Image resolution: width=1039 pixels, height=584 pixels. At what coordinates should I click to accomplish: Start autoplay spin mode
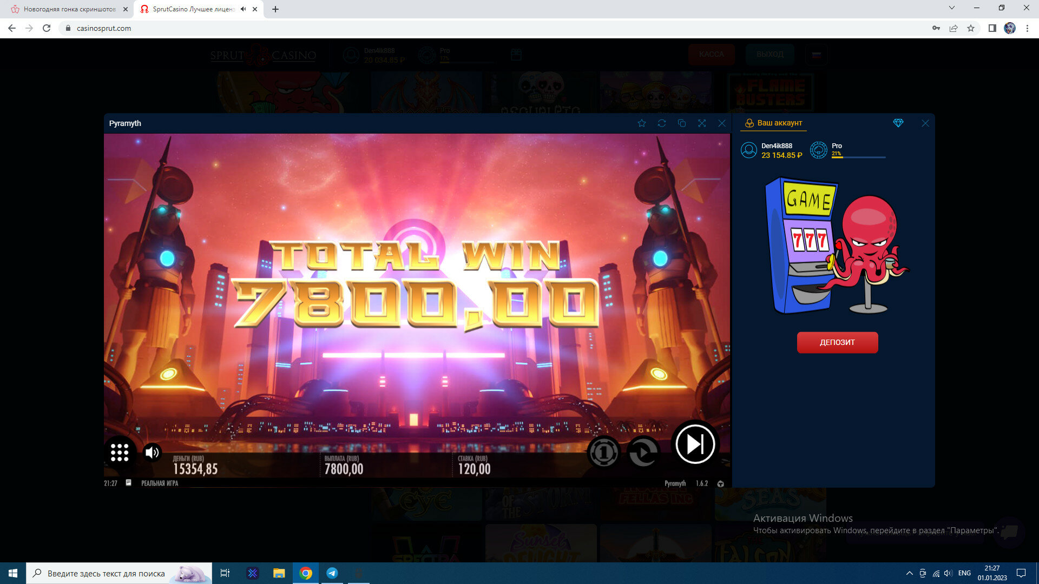[x=643, y=452]
